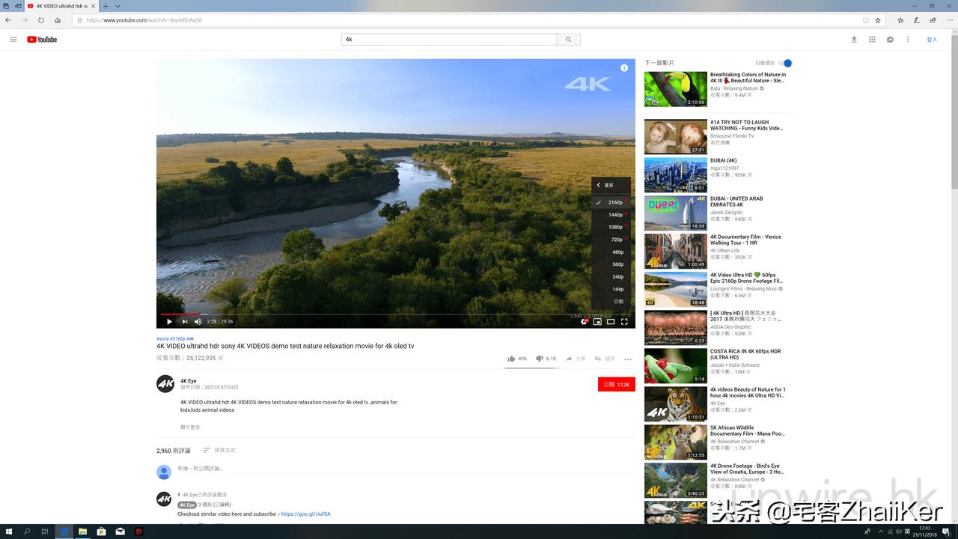
Task: Enter full screen mode
Action: (x=624, y=322)
